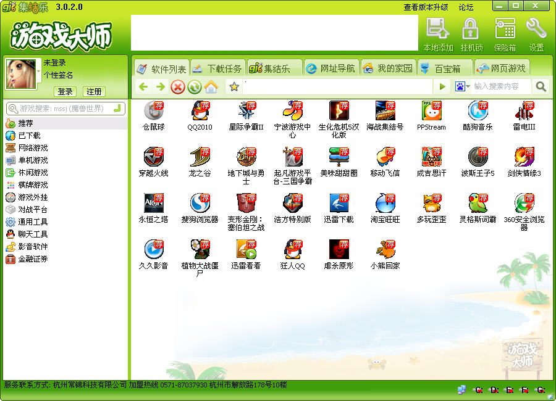Select the 星际争霸II game icon
This screenshot has height=401, width=556.
246,110
